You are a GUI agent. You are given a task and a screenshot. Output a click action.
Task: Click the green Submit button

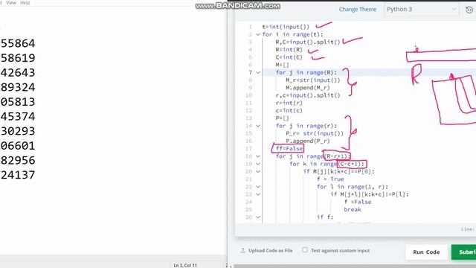tap(463, 252)
